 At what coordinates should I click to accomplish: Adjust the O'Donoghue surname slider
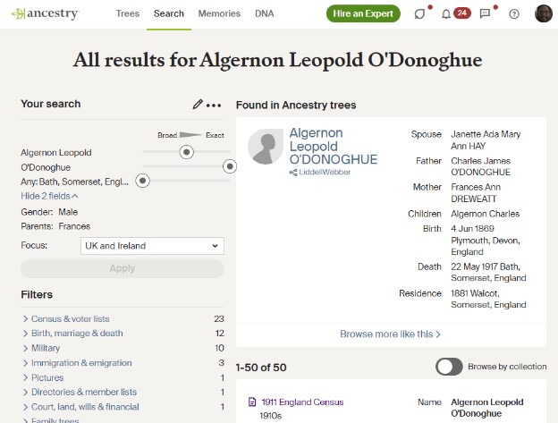(x=230, y=166)
